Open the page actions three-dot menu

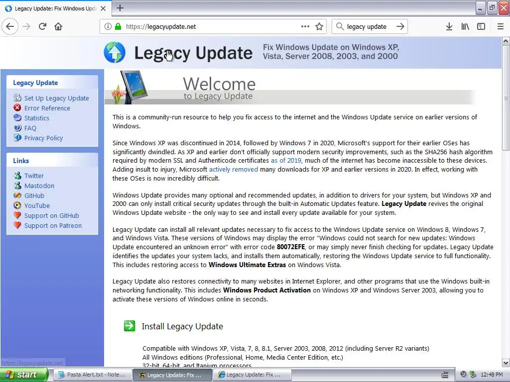305,26
